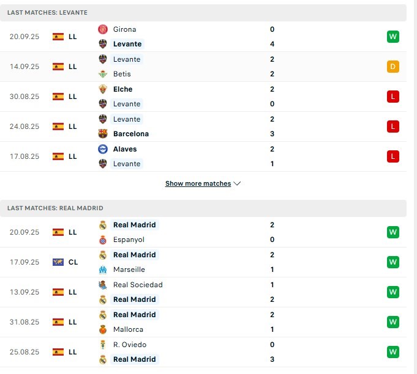Click the Real Sociedad crest icon

coord(103,285)
